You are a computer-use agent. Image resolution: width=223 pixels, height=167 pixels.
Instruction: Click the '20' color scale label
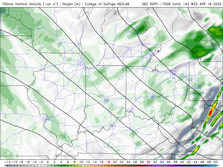tap(115, 162)
